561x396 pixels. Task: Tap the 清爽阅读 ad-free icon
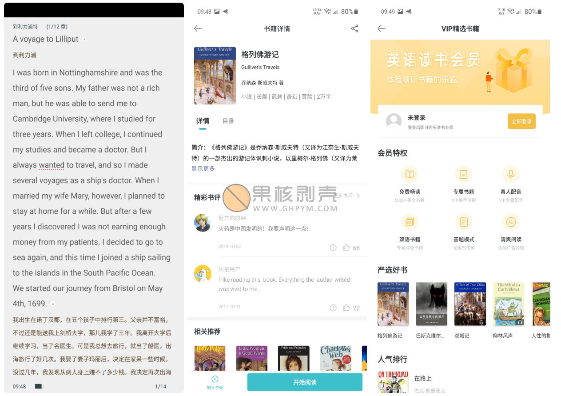tap(510, 222)
